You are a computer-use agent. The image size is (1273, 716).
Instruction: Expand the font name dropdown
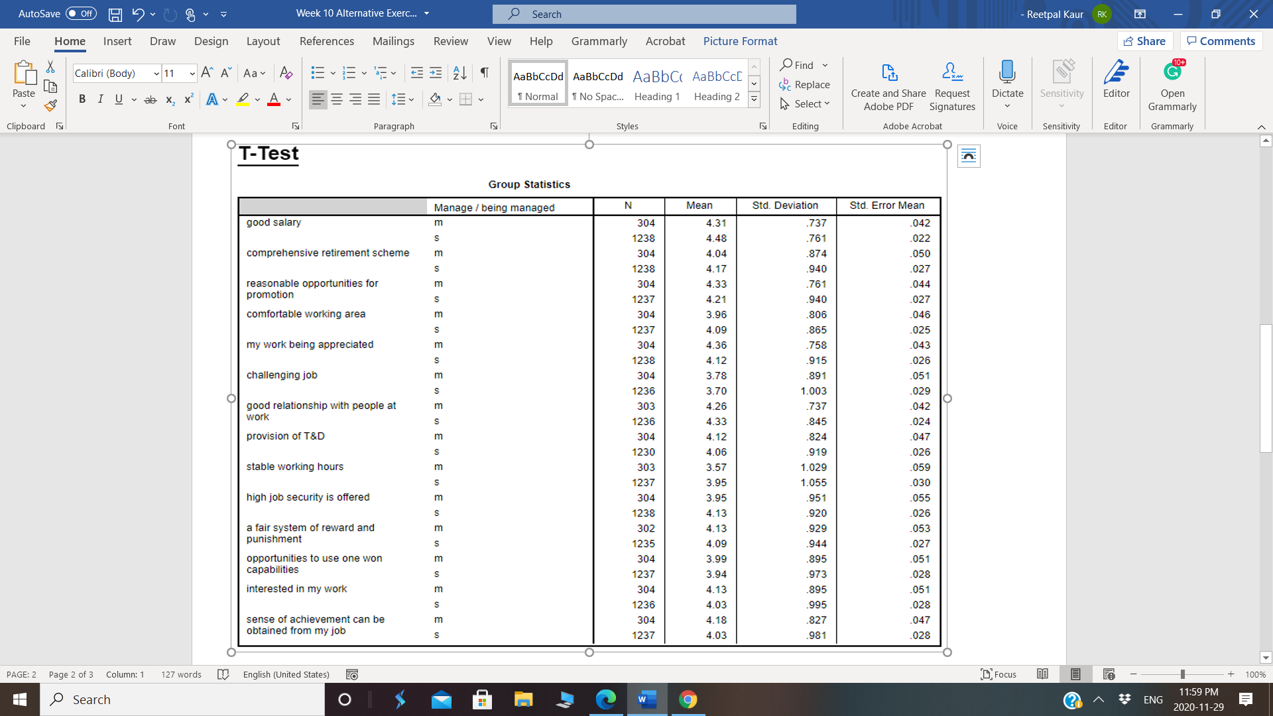156,74
